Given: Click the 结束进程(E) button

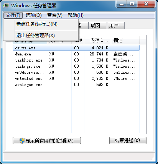Looking at the screenshot, I should click(x=128, y=140).
